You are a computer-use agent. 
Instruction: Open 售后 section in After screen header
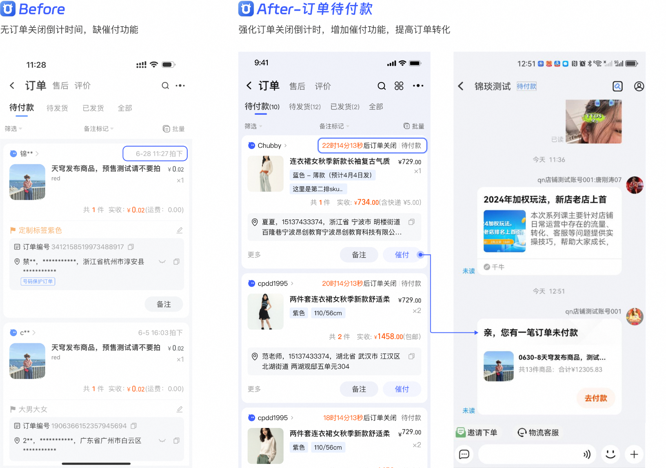(x=297, y=86)
